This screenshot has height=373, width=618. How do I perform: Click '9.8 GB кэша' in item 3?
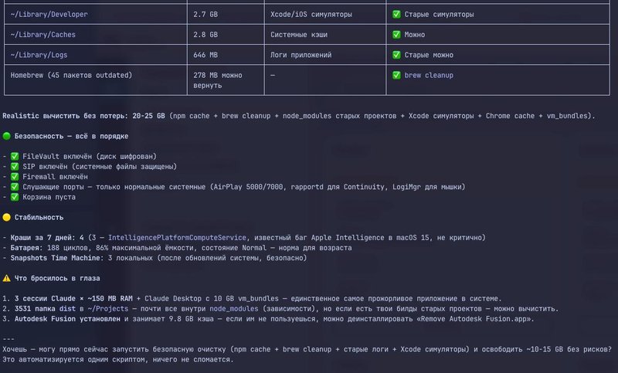[191, 319]
